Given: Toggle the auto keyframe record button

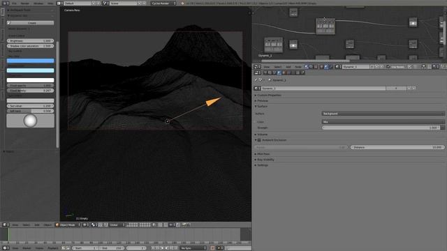Looking at the screenshot, I should (212, 248).
